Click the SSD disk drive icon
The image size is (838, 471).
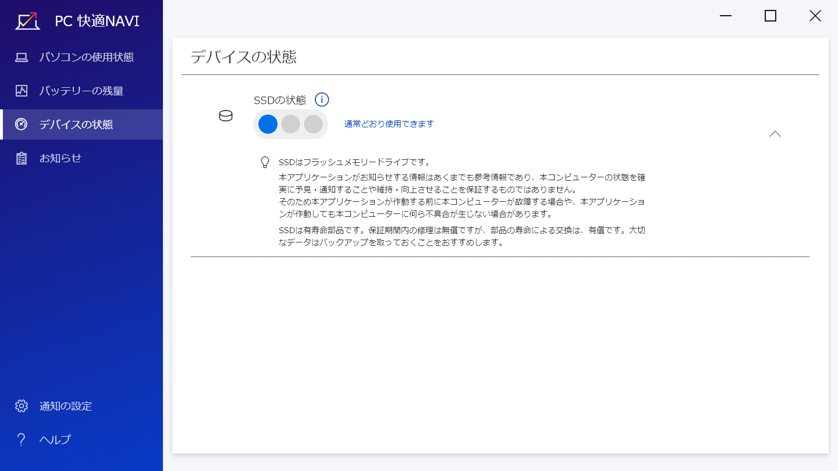click(225, 116)
